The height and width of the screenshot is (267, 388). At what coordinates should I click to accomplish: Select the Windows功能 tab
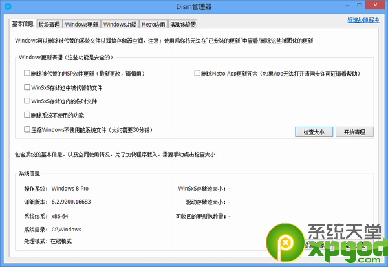click(x=120, y=25)
